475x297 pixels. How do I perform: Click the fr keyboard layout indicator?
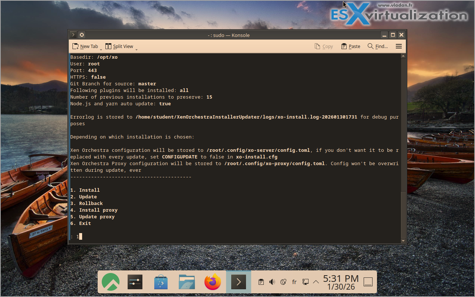coord(294,282)
